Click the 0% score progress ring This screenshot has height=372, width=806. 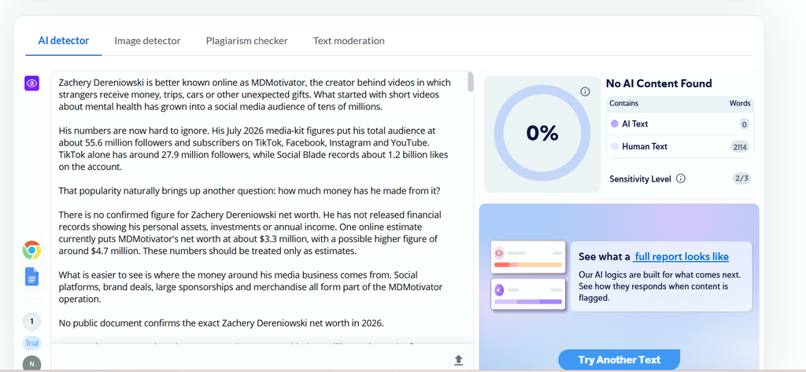(x=542, y=134)
